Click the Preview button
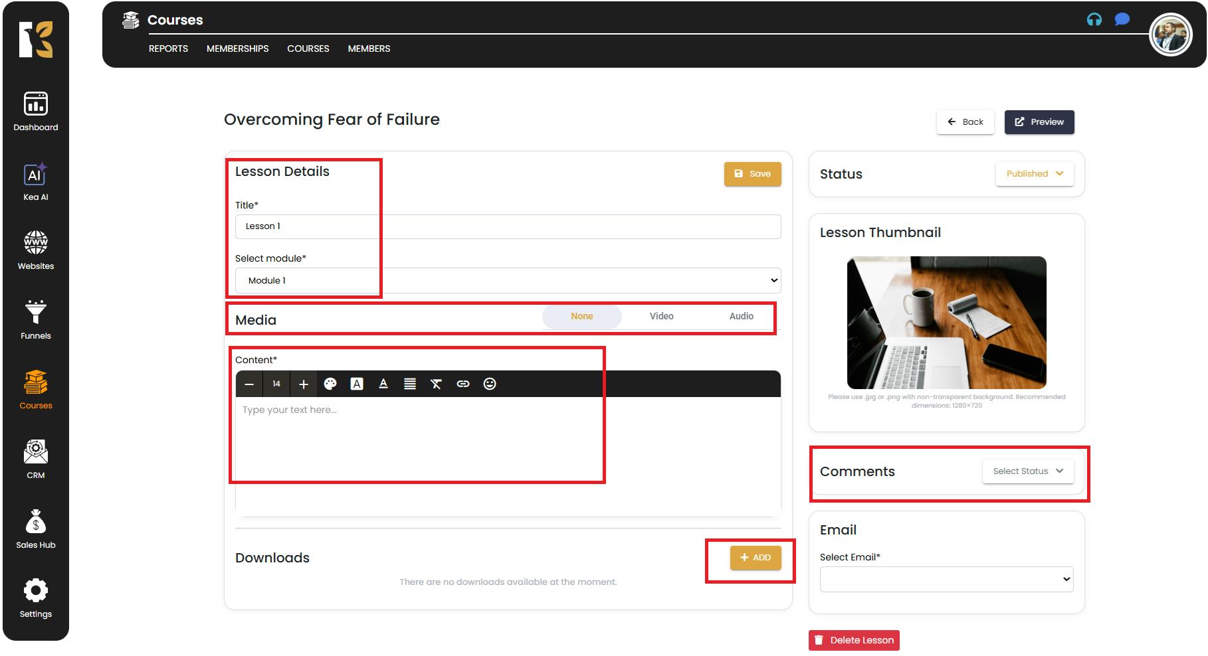This screenshot has height=656, width=1208. pyautogui.click(x=1039, y=122)
